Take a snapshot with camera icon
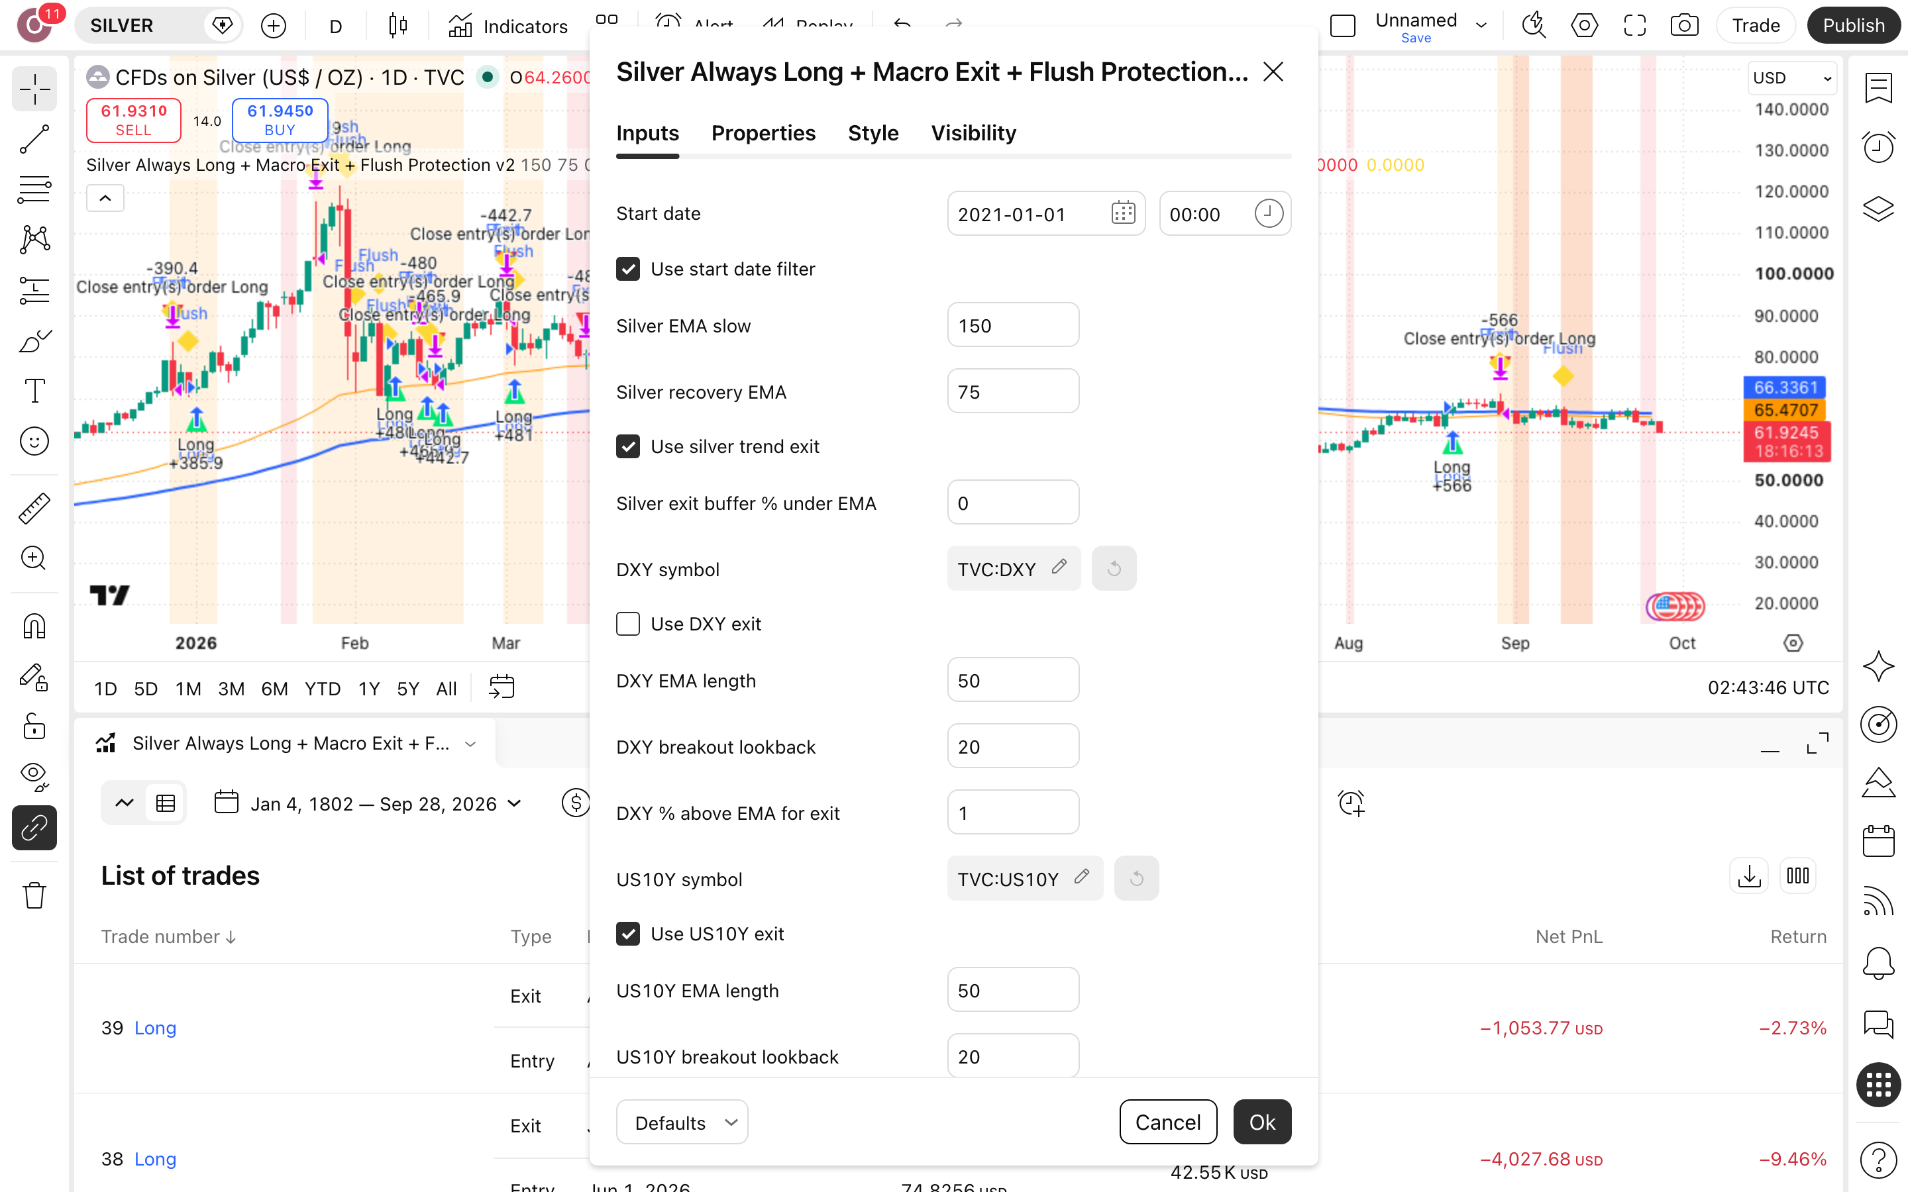1908x1192 pixels. pos(1684,26)
